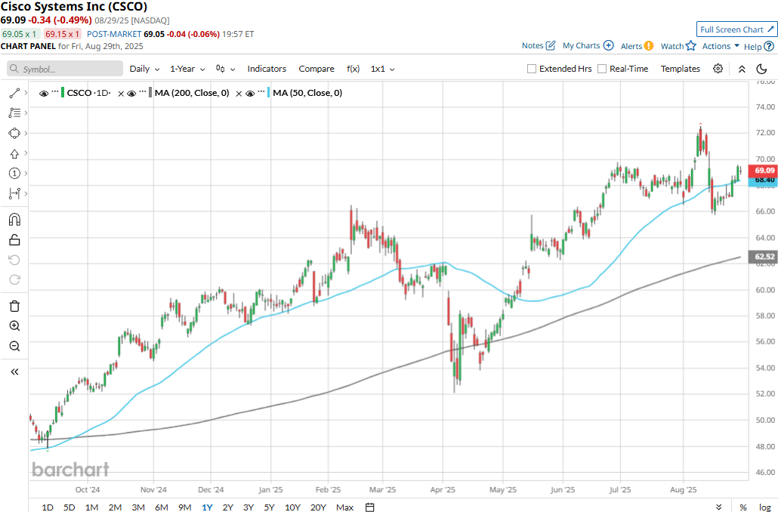Open the Compare menu
The height and width of the screenshot is (512, 778).
click(x=316, y=69)
